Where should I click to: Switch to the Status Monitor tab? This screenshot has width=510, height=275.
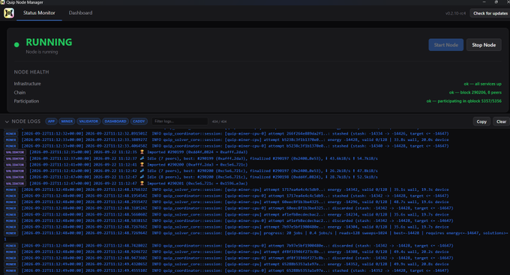tap(39, 13)
